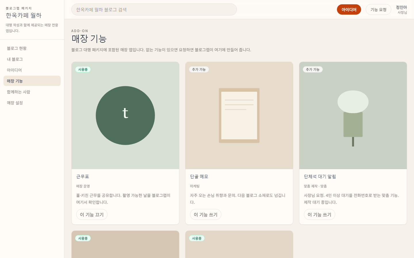The height and width of the screenshot is (258, 414).
Task: Open the 아이디어 sidebar item
Action: pos(32,70)
